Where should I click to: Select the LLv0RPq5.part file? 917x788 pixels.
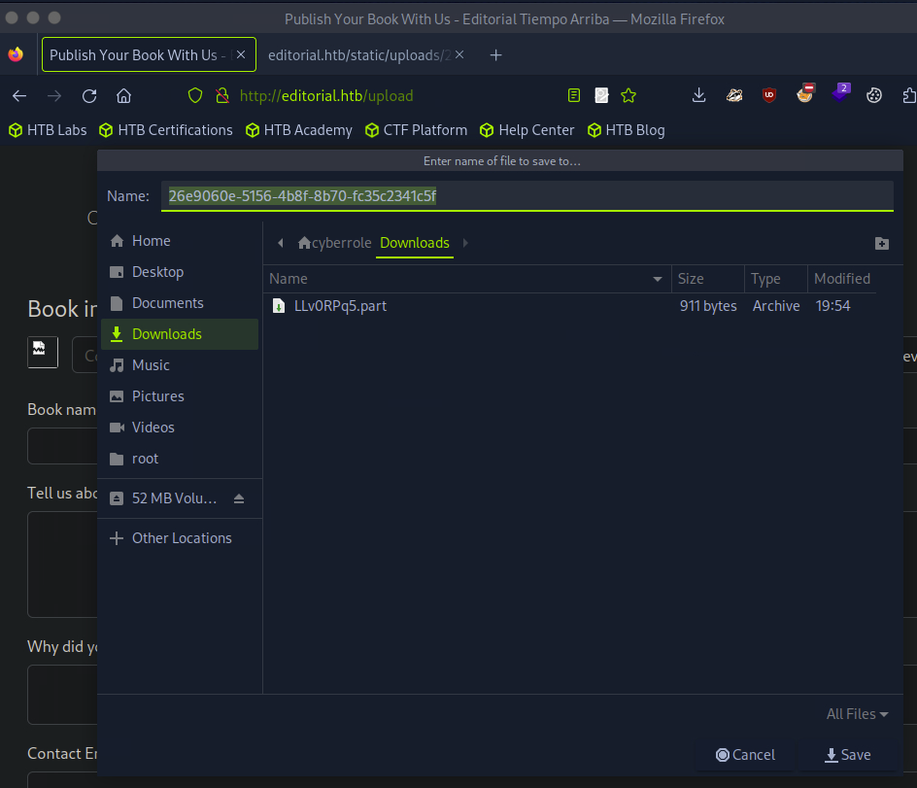(x=340, y=306)
